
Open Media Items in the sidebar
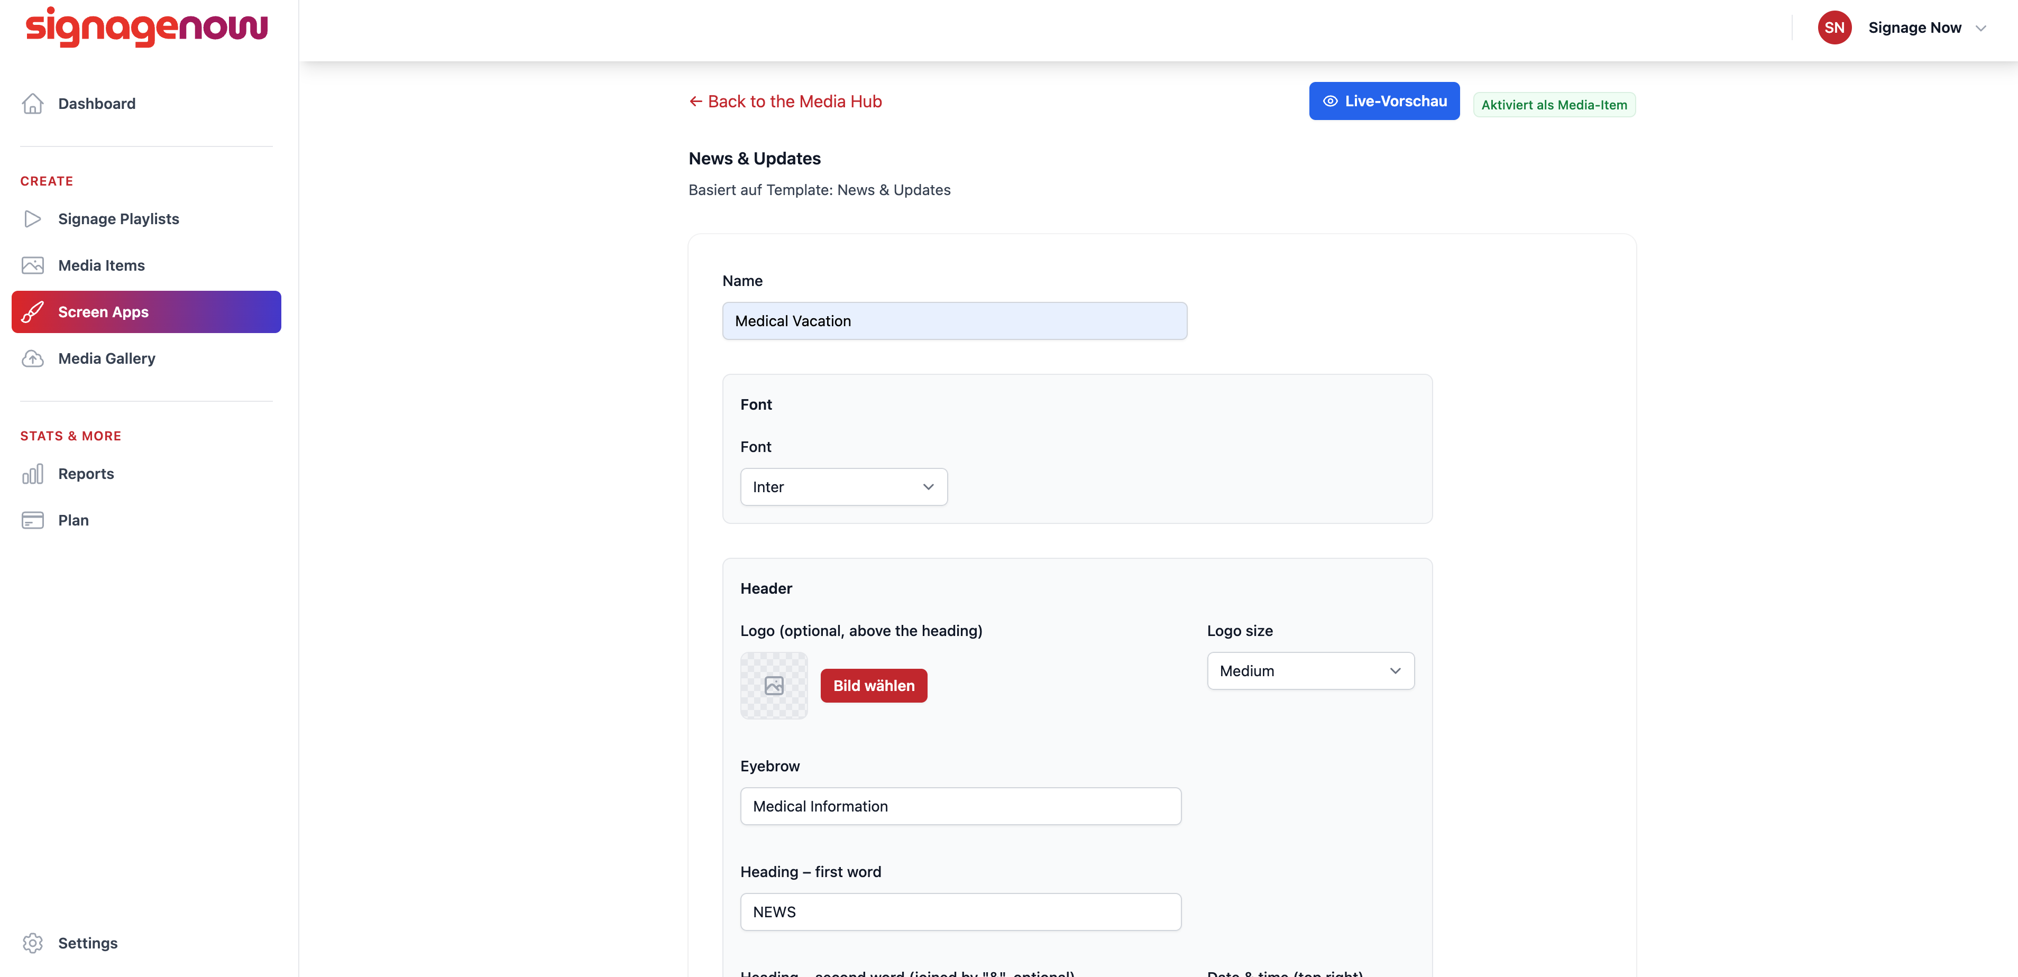click(x=146, y=265)
